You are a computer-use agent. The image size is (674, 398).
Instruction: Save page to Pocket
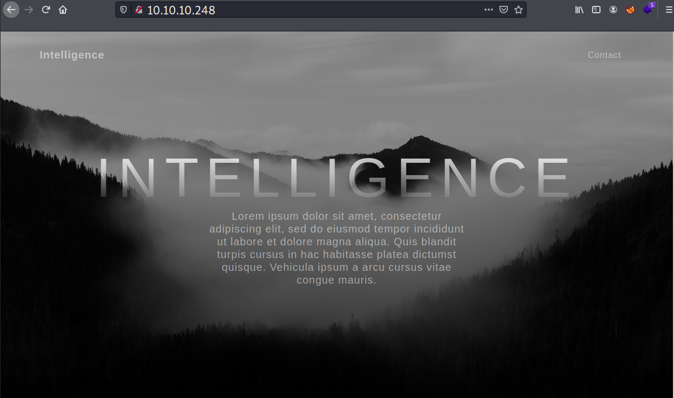click(x=504, y=10)
